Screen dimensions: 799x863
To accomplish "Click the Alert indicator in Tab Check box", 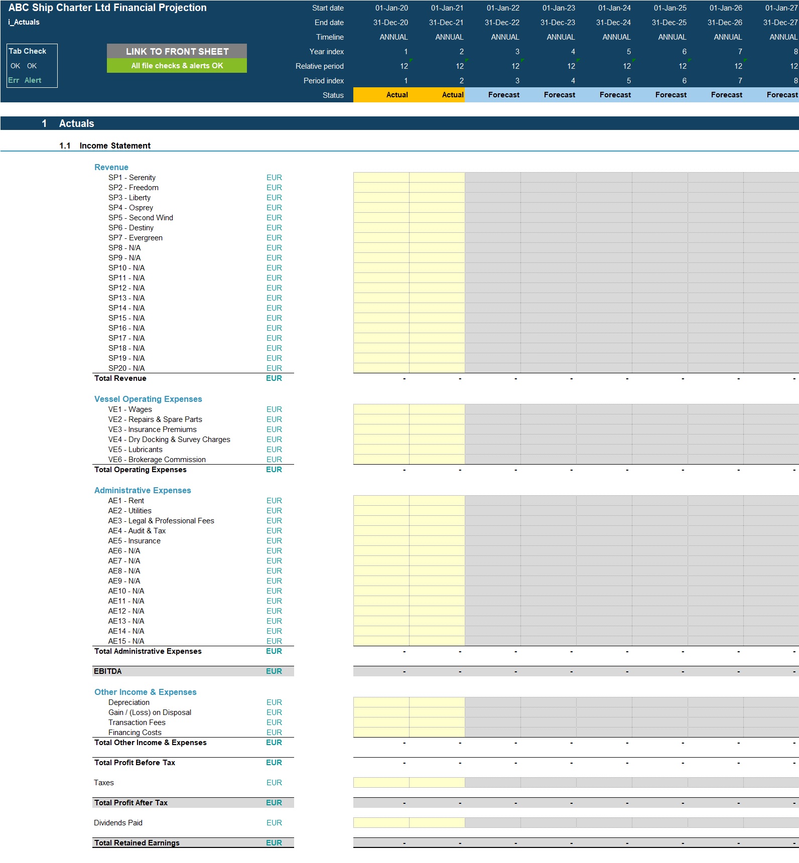I will point(33,80).
